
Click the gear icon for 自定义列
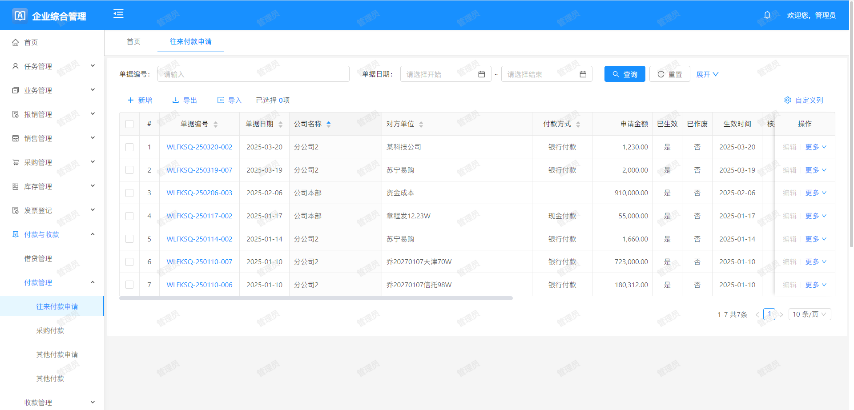tap(788, 100)
